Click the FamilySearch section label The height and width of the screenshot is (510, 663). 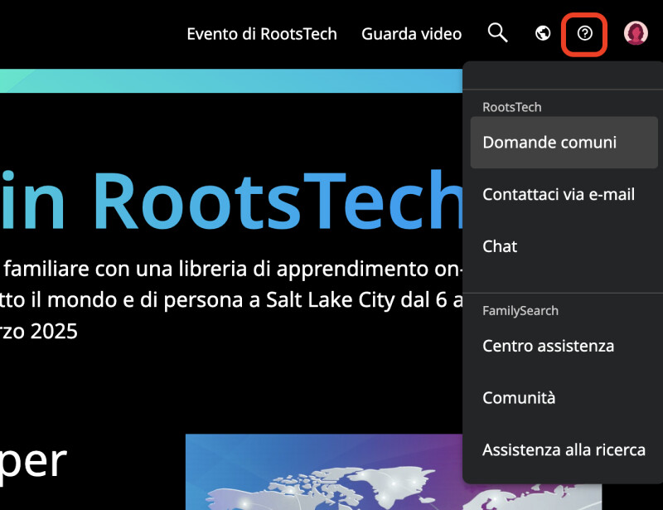pyautogui.click(x=520, y=311)
